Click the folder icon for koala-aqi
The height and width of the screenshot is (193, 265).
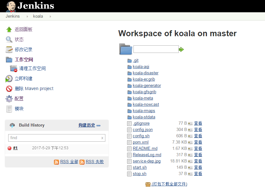pos(129,67)
